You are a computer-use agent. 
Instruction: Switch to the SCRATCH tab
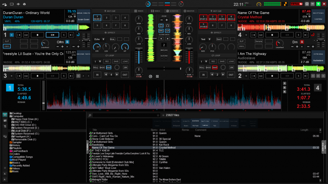coord(172,11)
